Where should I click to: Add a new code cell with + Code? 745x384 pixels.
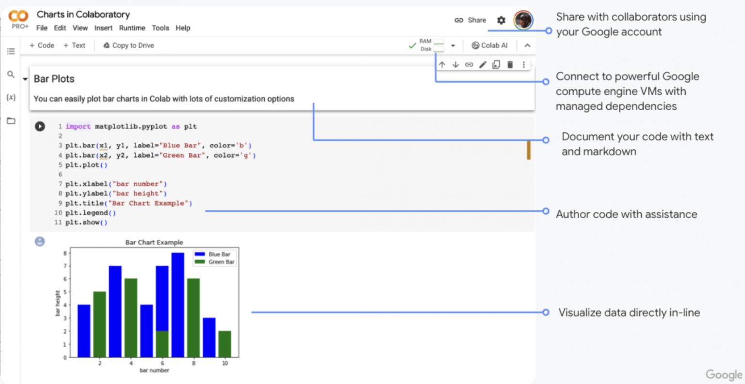pyautogui.click(x=42, y=46)
